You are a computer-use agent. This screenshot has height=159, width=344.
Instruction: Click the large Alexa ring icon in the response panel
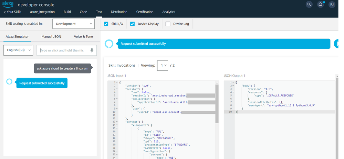[109, 44]
